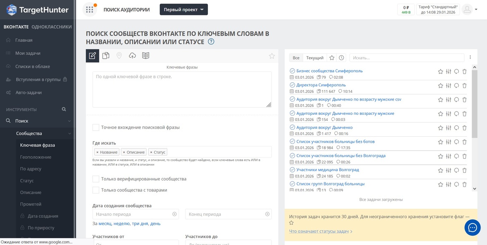This screenshot has width=487, height=245.
Task: Check Только верифицированные сообщества
Action: pyautogui.click(x=96, y=178)
